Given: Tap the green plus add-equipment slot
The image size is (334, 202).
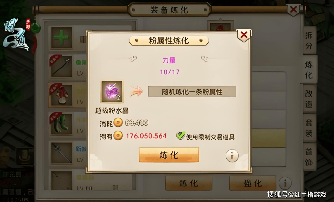Looking at the screenshot, I should 61,38.
